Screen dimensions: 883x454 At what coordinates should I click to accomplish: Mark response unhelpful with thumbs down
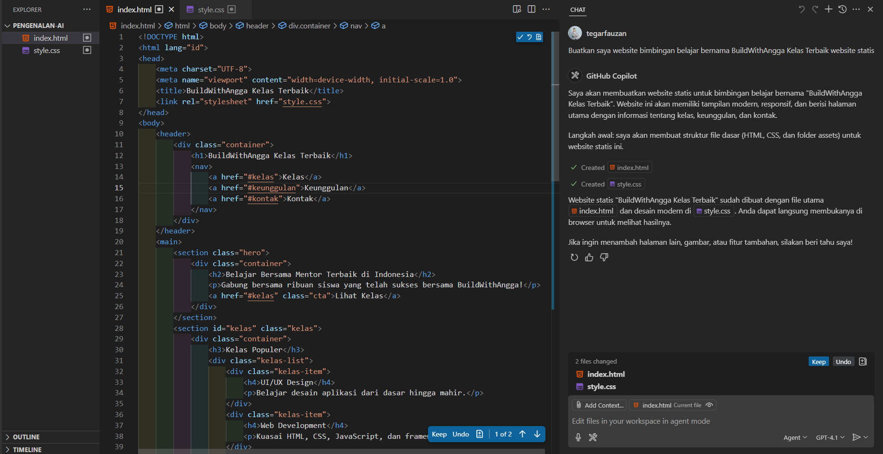(x=604, y=257)
